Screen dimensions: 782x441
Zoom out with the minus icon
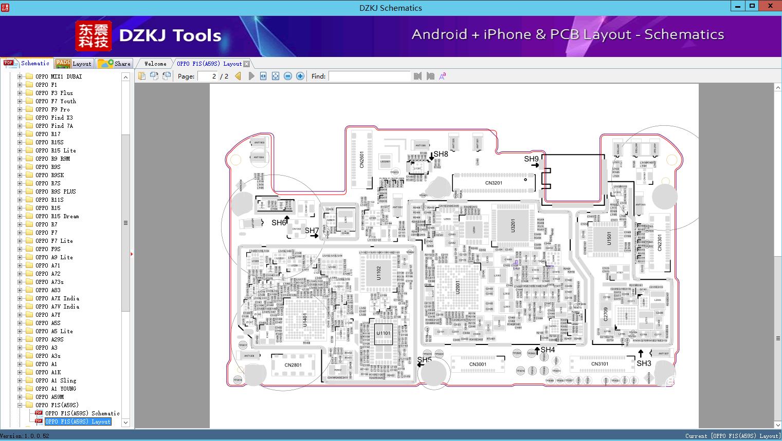pos(288,76)
